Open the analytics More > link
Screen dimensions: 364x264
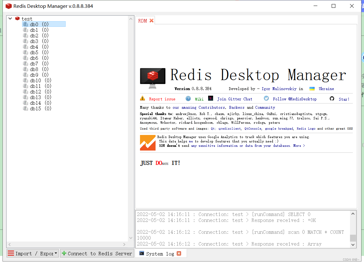pyautogui.click(x=299, y=146)
